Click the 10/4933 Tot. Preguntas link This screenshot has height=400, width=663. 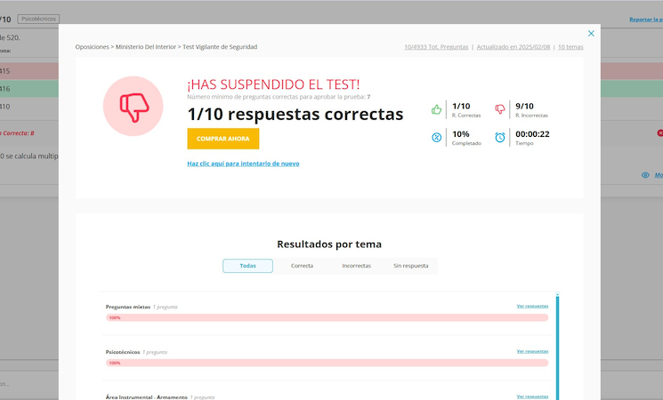pos(436,47)
